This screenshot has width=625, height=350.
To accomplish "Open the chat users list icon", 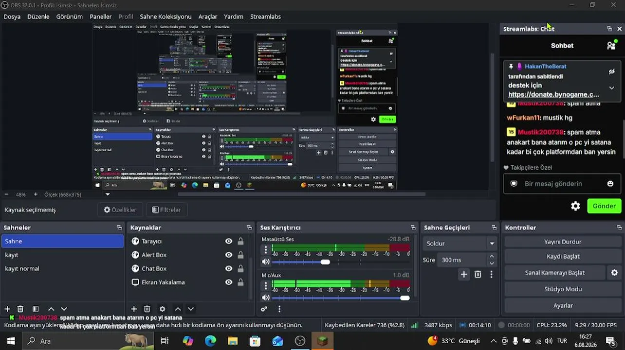I will coord(611,45).
